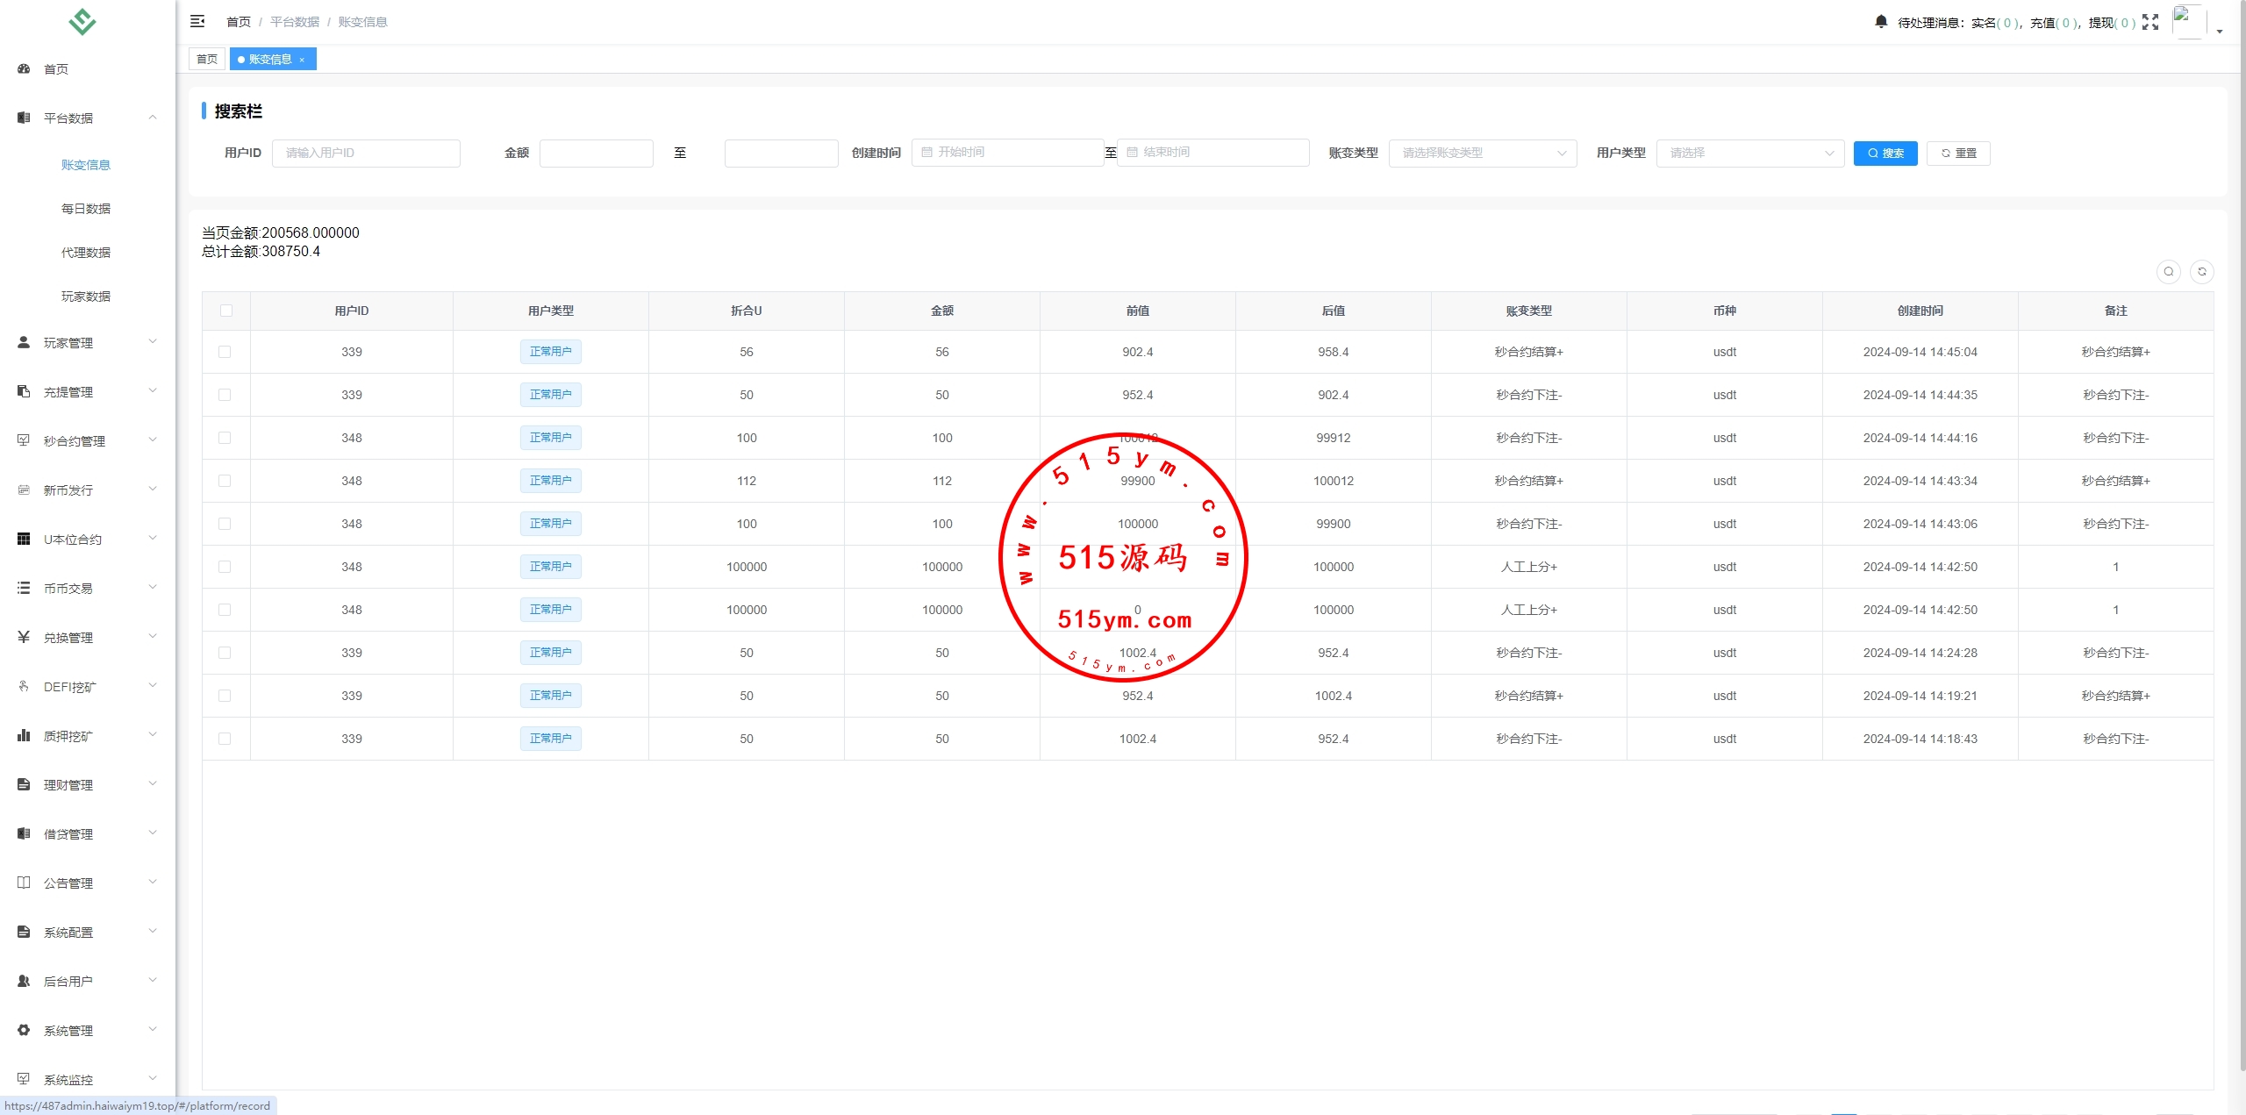The width and height of the screenshot is (2246, 1115).
Task: Select the checkbox of the 14:42:50 人工上分+ first row
Action: tap(225, 567)
